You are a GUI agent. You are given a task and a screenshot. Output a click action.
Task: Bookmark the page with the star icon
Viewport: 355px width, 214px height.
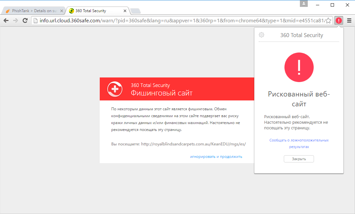[328, 20]
